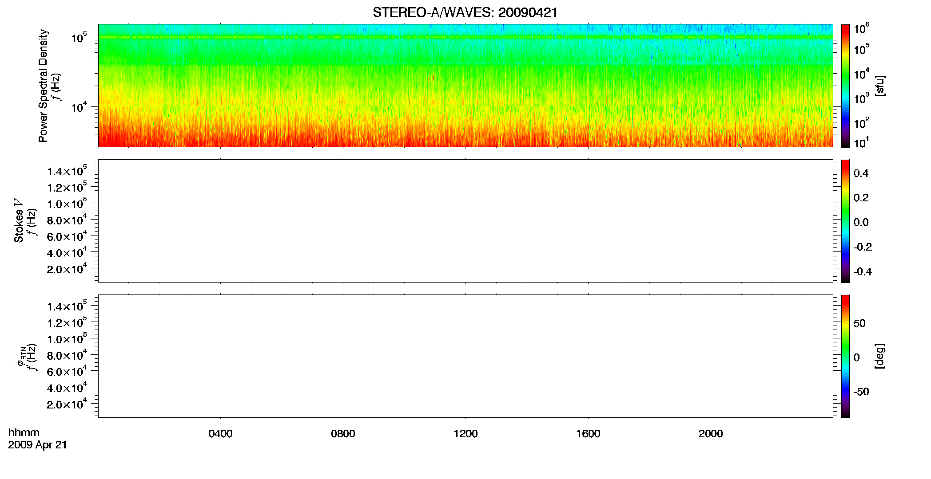Click the degrees color bar at bottom
The height and width of the screenshot is (479, 931).
pyautogui.click(x=845, y=356)
